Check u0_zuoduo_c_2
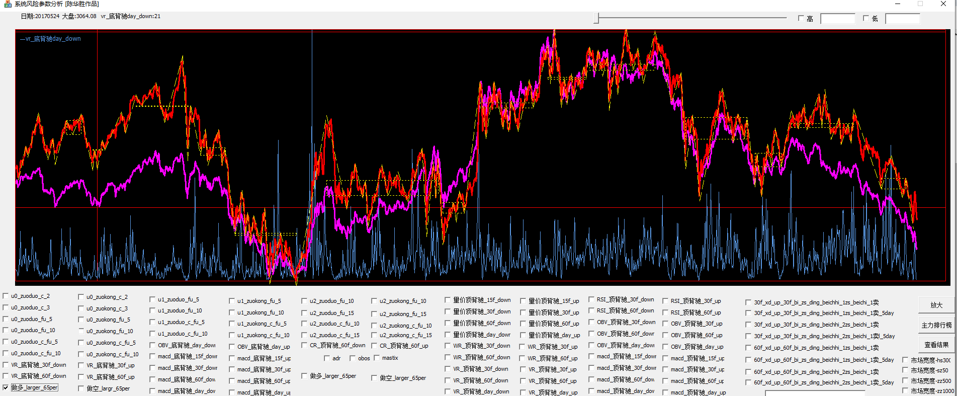 point(6,296)
